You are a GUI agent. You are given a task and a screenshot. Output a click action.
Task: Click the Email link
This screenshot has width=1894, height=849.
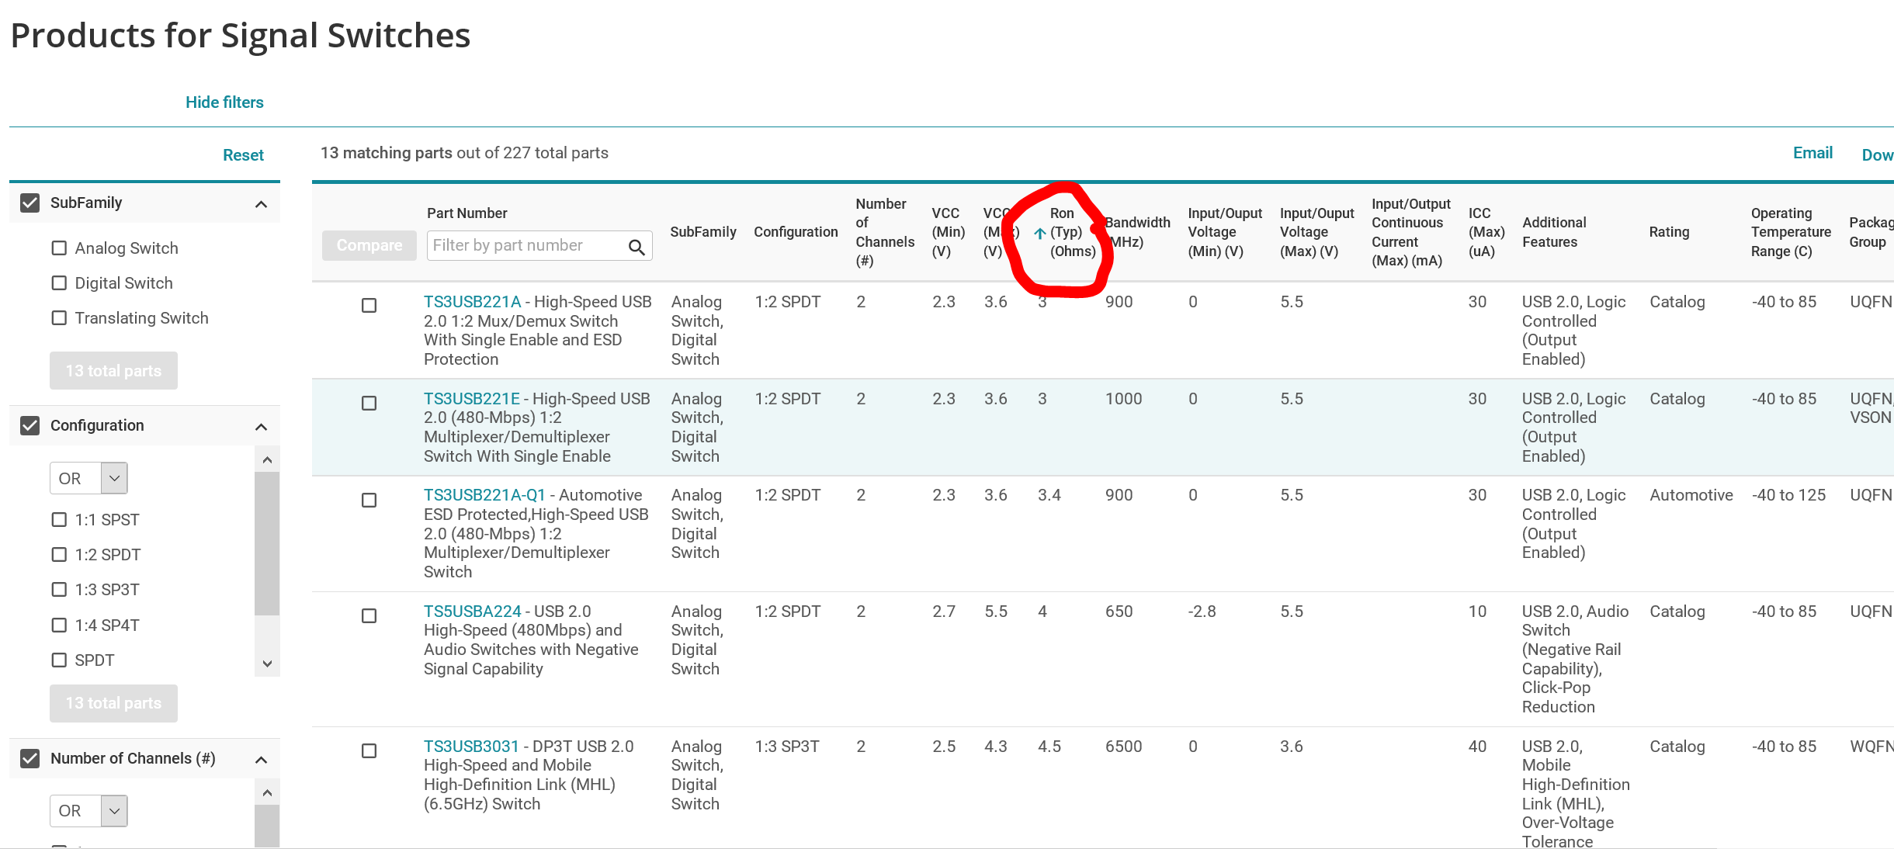[1812, 153]
